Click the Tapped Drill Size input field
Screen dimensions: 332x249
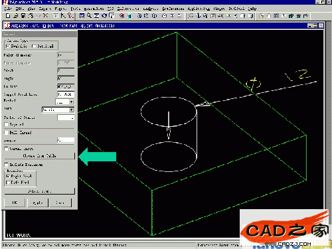(x=66, y=94)
